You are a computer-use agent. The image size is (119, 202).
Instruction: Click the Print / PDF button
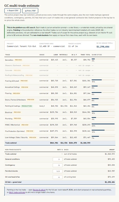coord(30,11)
